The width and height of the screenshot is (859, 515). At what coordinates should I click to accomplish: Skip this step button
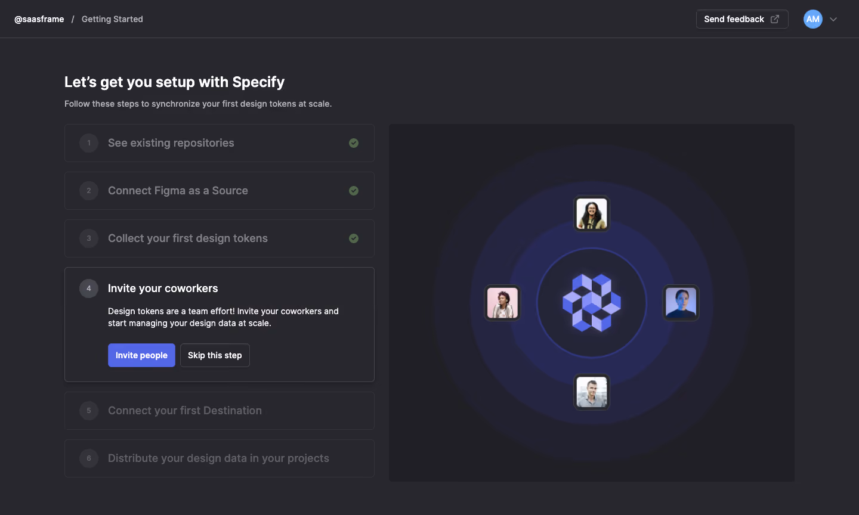pyautogui.click(x=215, y=355)
